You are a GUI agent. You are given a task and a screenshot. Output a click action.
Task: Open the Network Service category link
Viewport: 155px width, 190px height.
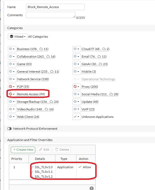tap(33, 79)
